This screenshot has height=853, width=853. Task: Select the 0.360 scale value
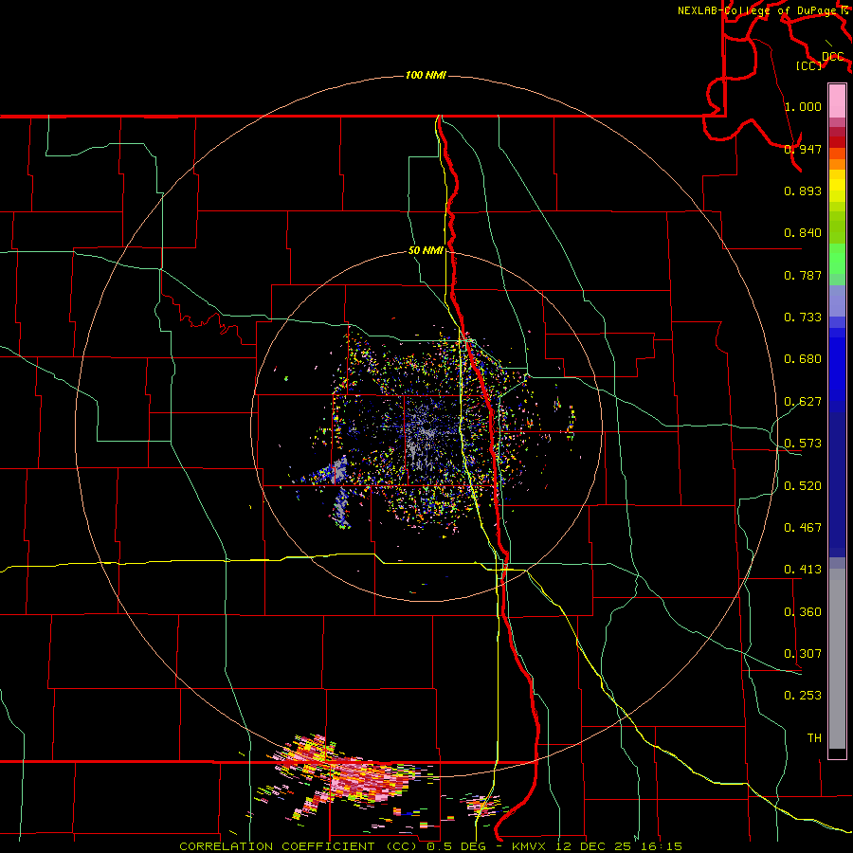(803, 612)
